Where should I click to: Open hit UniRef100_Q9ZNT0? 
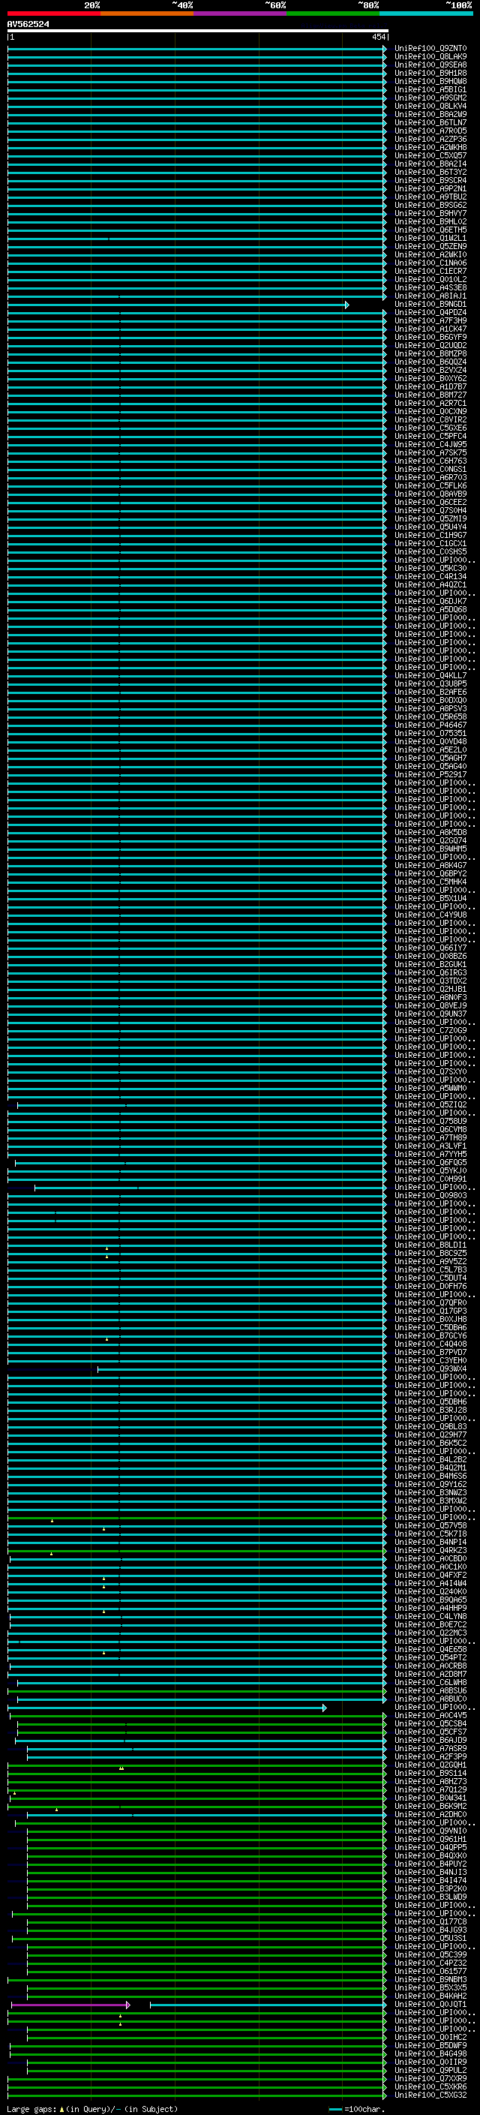pos(430,50)
